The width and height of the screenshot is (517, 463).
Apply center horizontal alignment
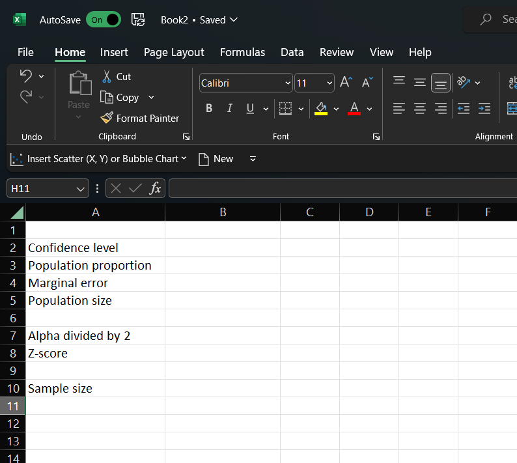tap(420, 108)
